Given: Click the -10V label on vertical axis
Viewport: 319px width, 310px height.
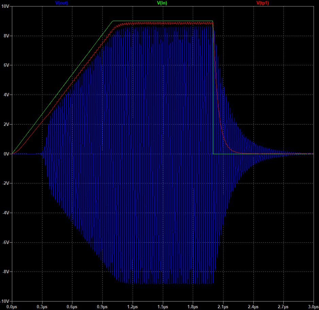Looking at the screenshot, I should tap(5, 301).
